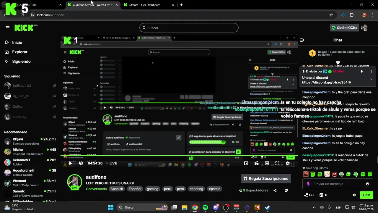Bookmark this page with star icon
378x213 pixels.
[x=331, y=15]
